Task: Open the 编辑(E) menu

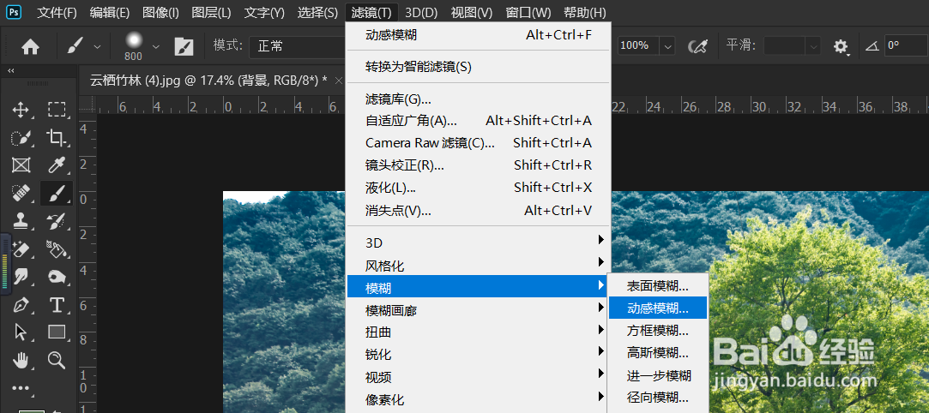Action: point(110,13)
